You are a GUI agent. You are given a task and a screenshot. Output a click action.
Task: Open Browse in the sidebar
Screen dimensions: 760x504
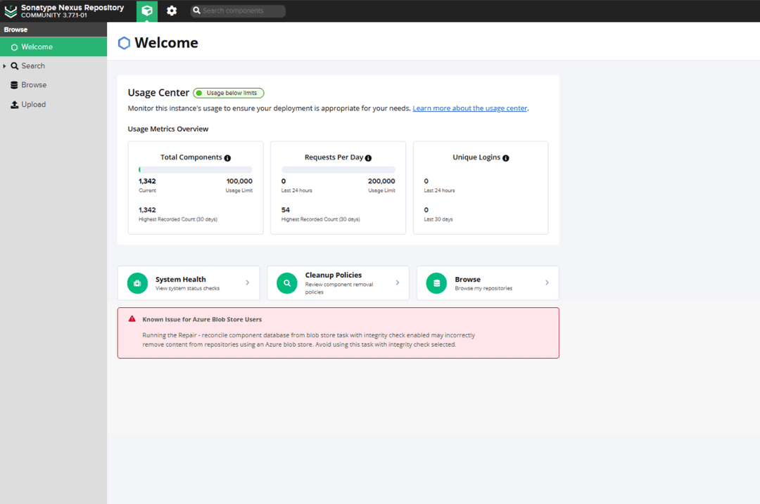pyautogui.click(x=53, y=85)
